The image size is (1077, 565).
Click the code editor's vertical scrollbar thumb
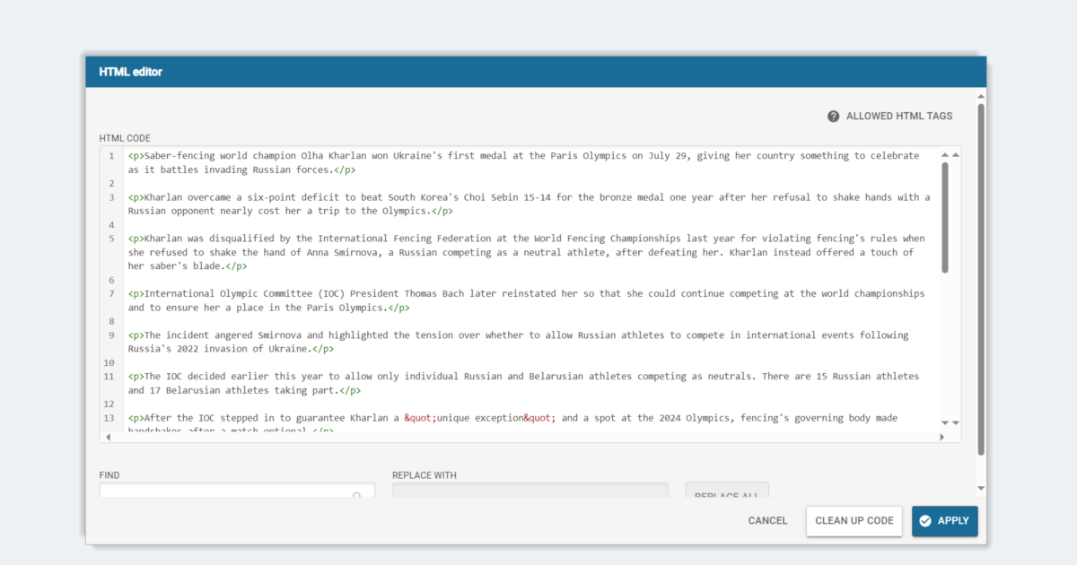945,217
